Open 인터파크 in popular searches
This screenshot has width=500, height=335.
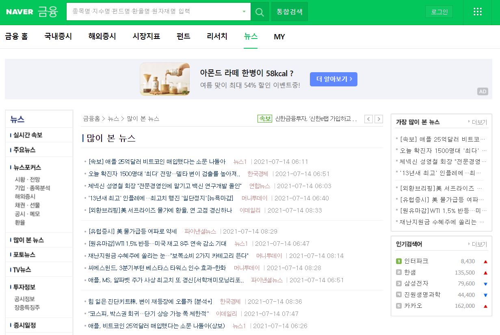coord(416,261)
